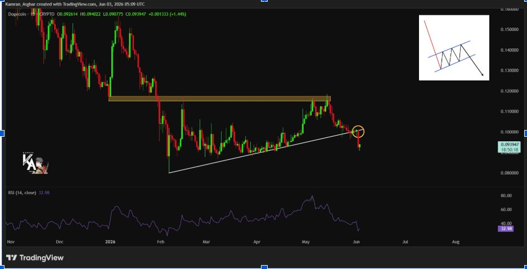Click the May label on time axis

point(306,242)
